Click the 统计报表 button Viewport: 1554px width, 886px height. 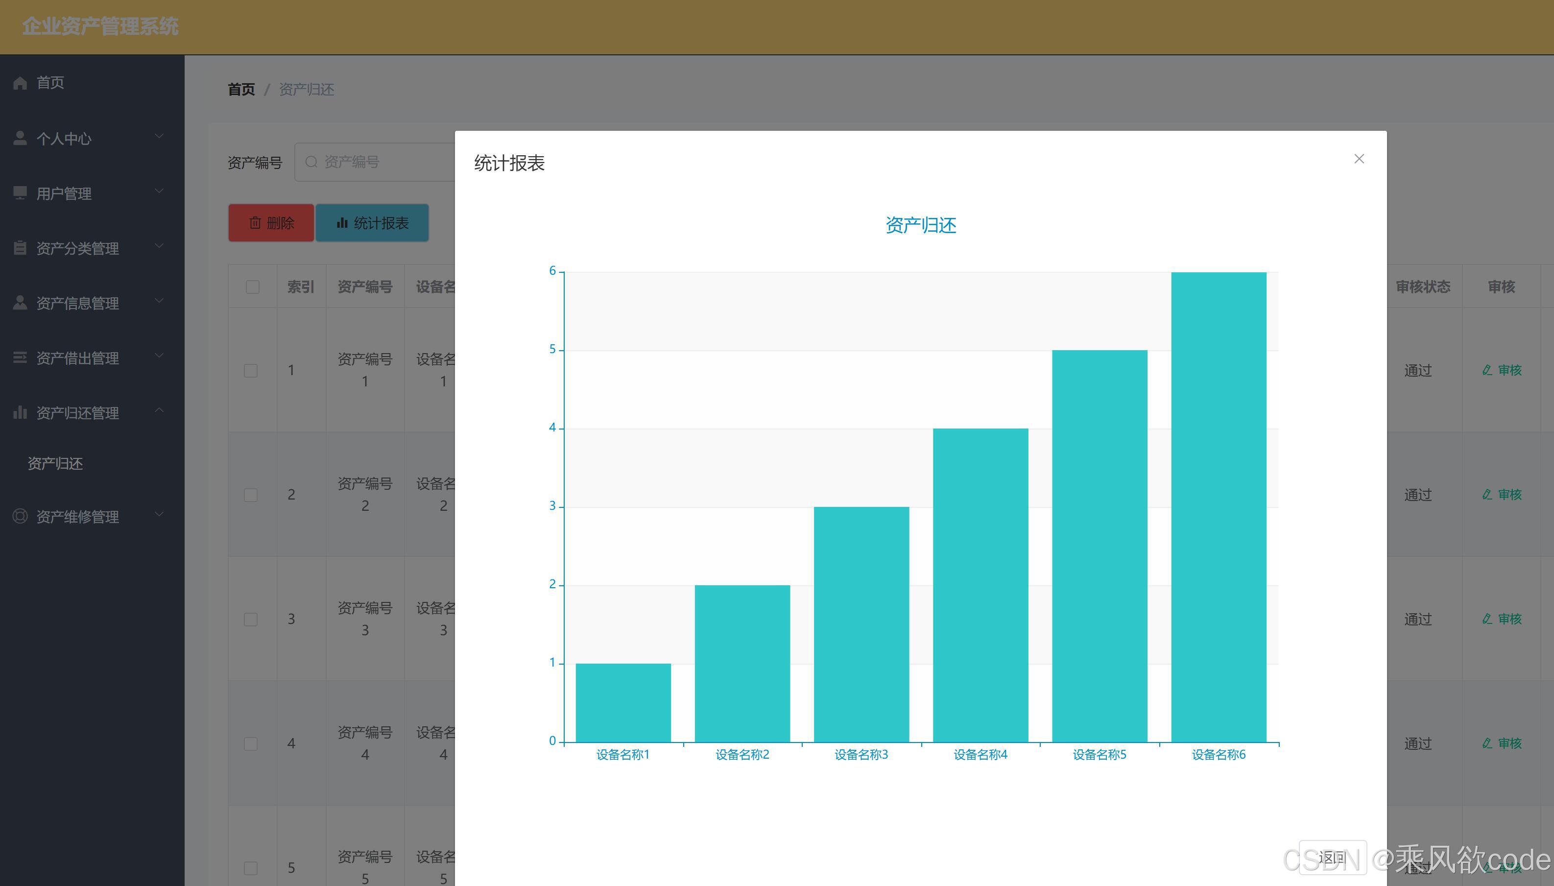click(x=372, y=223)
